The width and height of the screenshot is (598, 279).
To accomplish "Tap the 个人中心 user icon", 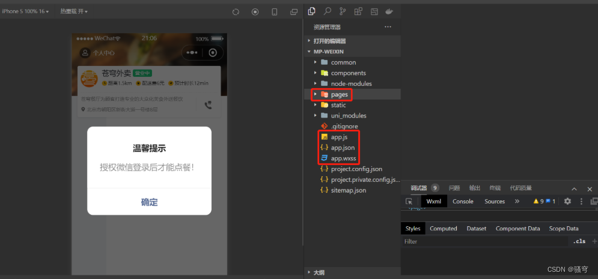I will tap(85, 53).
